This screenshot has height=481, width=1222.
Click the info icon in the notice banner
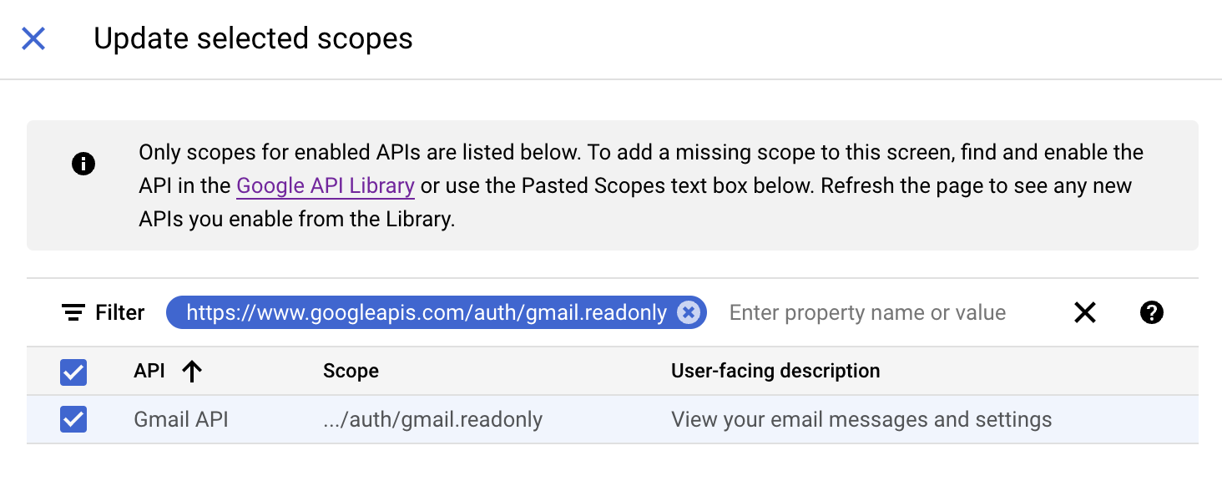pyautogui.click(x=83, y=164)
